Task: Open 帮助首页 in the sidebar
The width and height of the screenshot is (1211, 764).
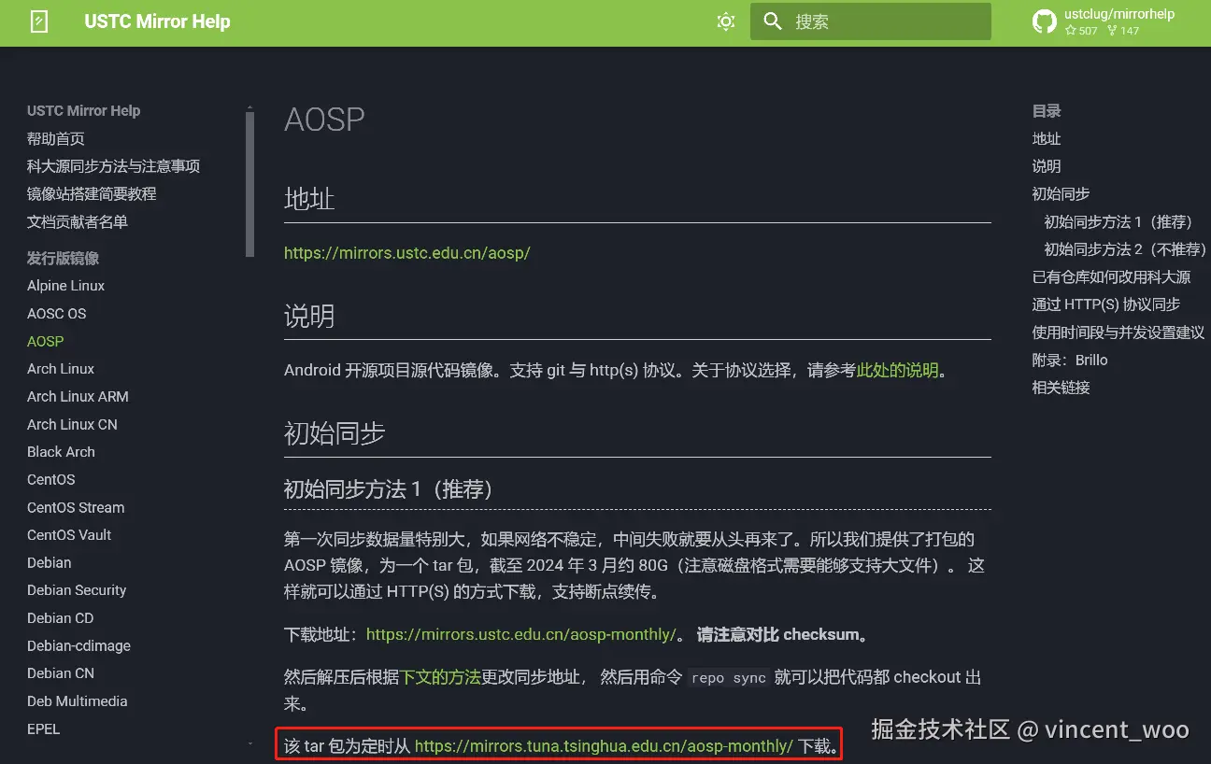Action: coord(56,138)
